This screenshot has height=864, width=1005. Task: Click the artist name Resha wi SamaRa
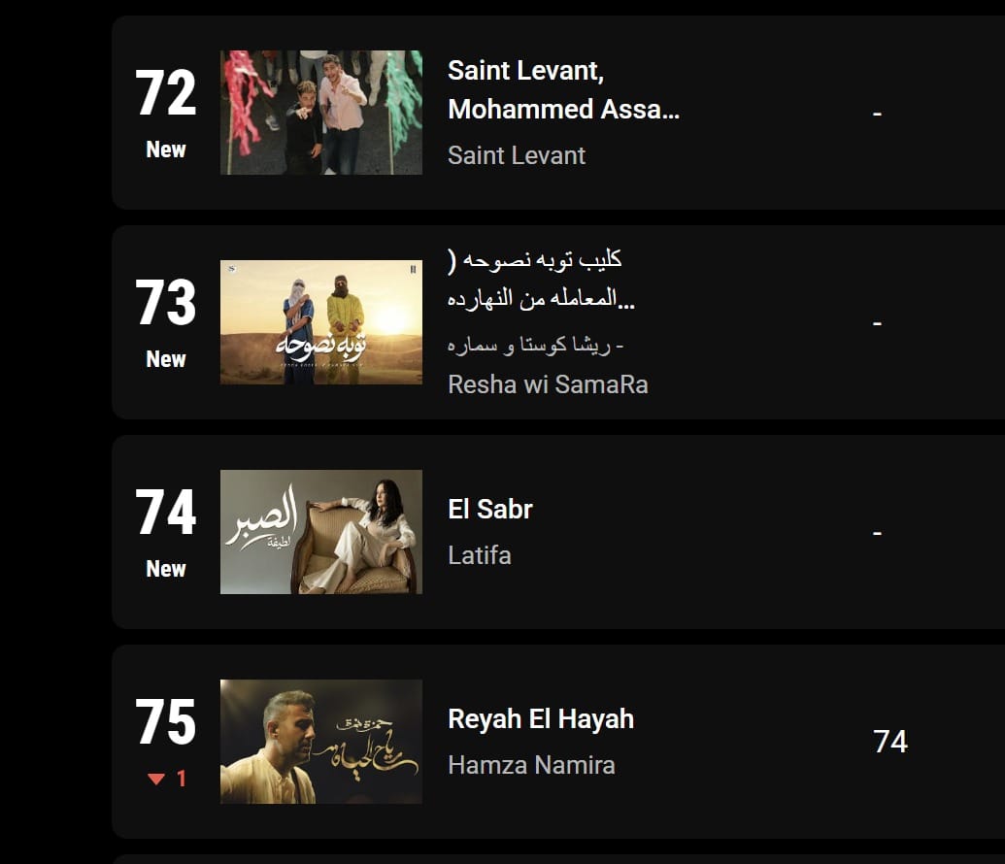548,384
